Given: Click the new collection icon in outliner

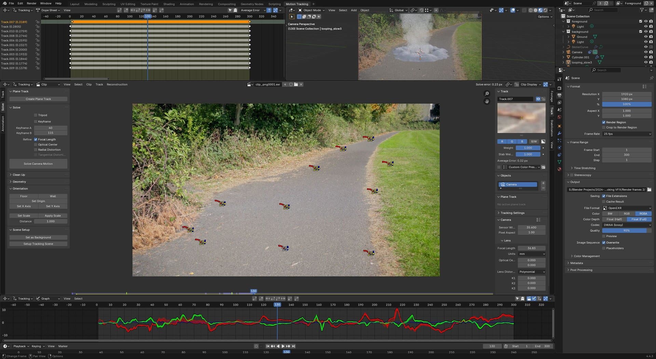Looking at the screenshot, I should click(652, 10).
